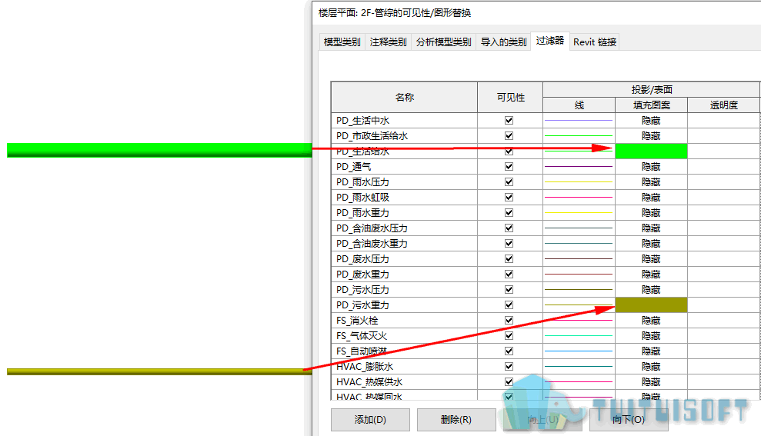The width and height of the screenshot is (761, 436).
Task: Click transparency cell for PD_生活中水
Action: pos(723,120)
